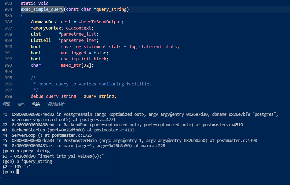Open the 调试控制台 tab
Viewport: 290px width, 185px height.
(57, 104)
